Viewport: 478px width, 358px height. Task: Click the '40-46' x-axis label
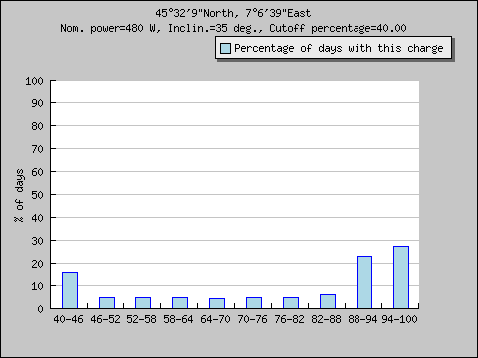68,319
